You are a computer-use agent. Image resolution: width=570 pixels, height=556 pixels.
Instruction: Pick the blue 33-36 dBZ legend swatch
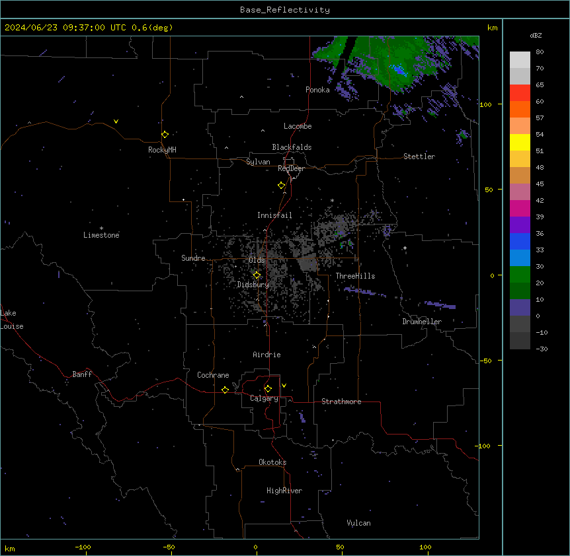pos(520,241)
